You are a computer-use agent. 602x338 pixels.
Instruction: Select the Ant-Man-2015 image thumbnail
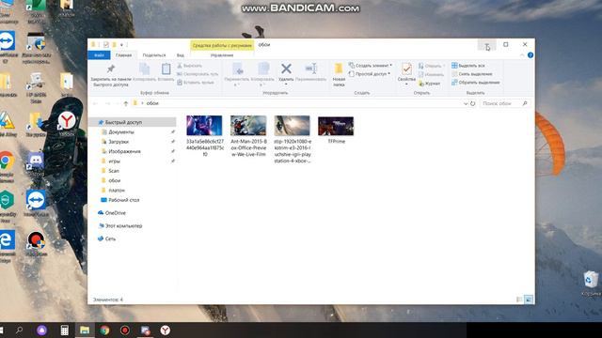click(x=248, y=126)
